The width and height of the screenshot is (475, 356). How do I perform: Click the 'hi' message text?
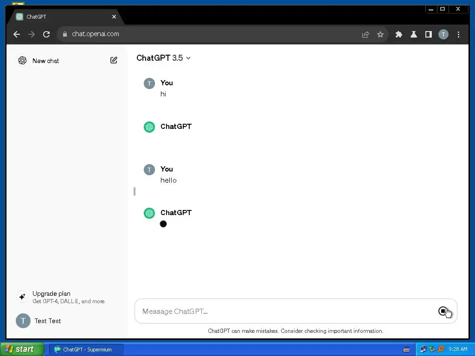click(x=163, y=94)
